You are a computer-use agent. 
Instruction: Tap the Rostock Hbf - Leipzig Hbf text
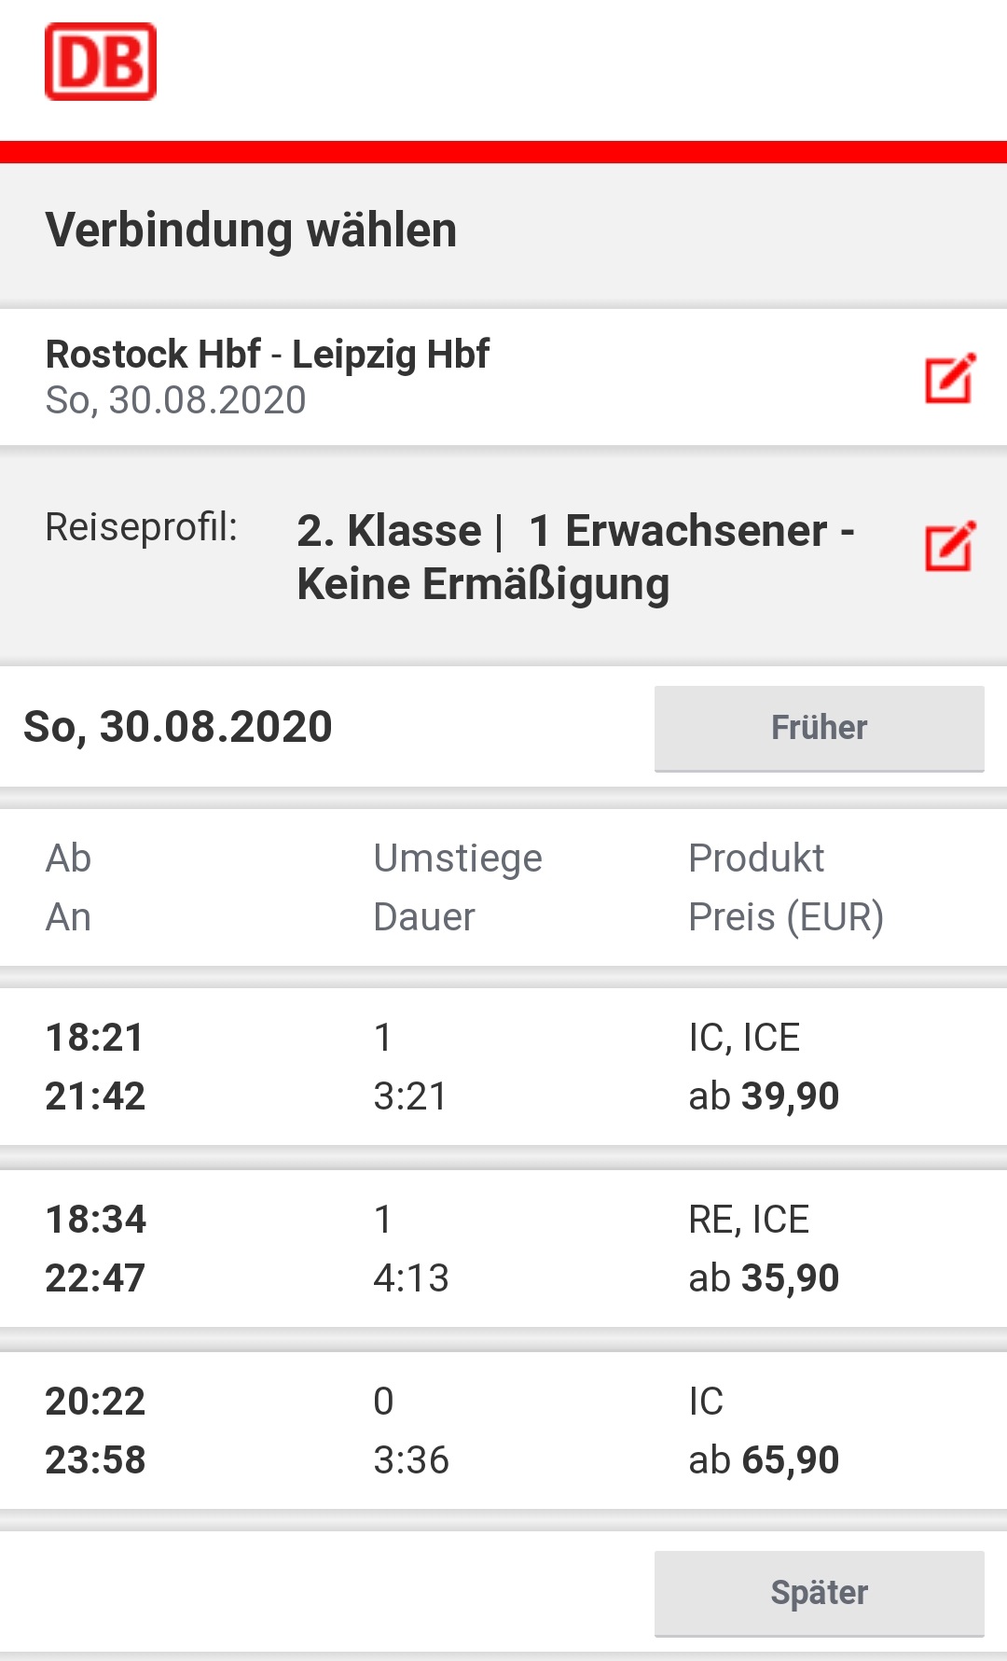pyautogui.click(x=268, y=355)
